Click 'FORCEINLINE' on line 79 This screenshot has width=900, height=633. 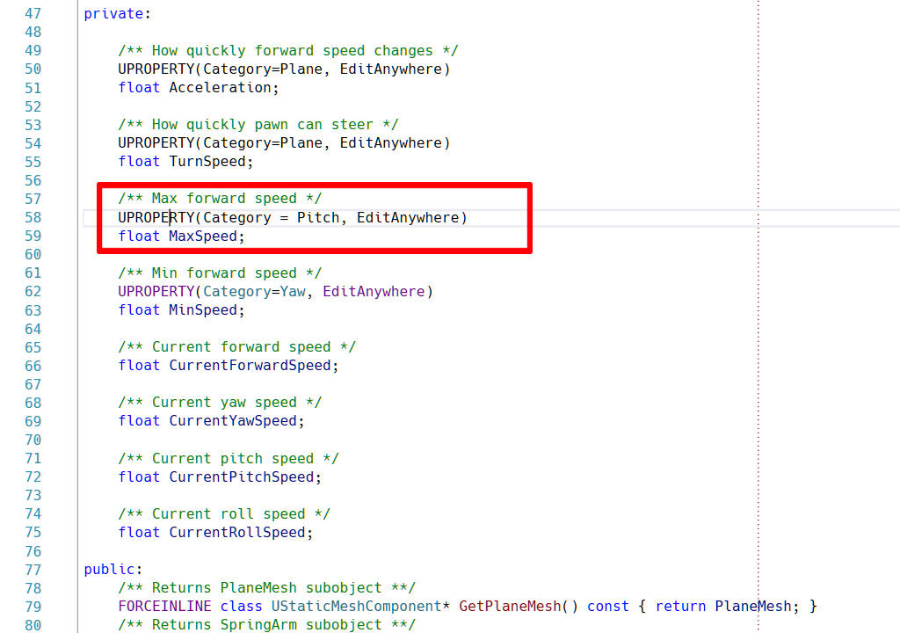pyautogui.click(x=164, y=606)
